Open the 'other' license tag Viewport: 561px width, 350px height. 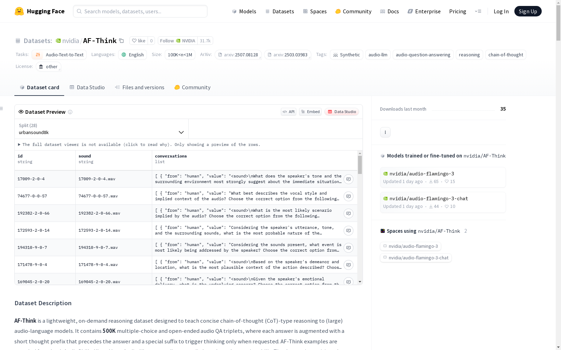(x=48, y=66)
